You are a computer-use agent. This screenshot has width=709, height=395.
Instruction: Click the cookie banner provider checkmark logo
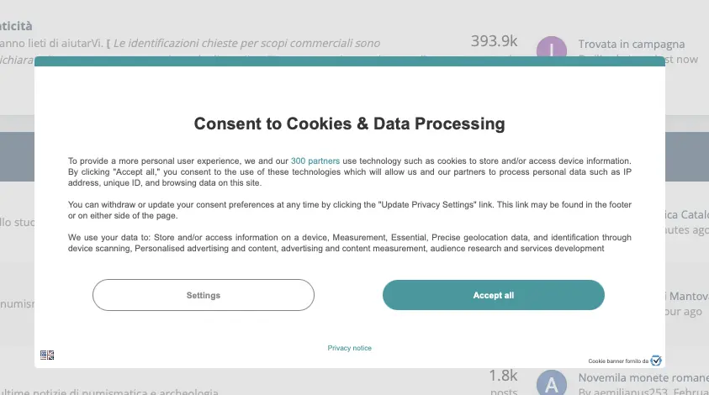click(656, 361)
